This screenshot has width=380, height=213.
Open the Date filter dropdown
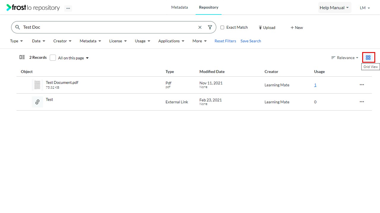39,41
